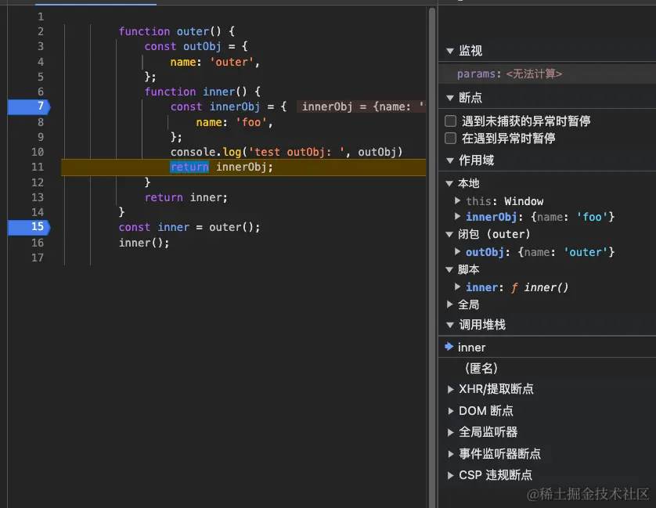Viewport: 656px width, 508px height.
Task: Expand outObj in the 闭包 (outer) scope
Action: pyautogui.click(x=458, y=250)
